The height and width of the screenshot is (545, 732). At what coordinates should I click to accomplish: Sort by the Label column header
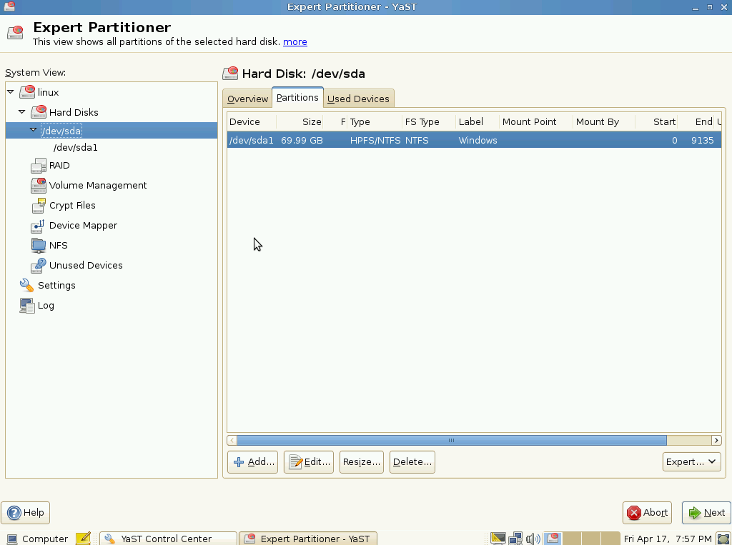point(477,121)
